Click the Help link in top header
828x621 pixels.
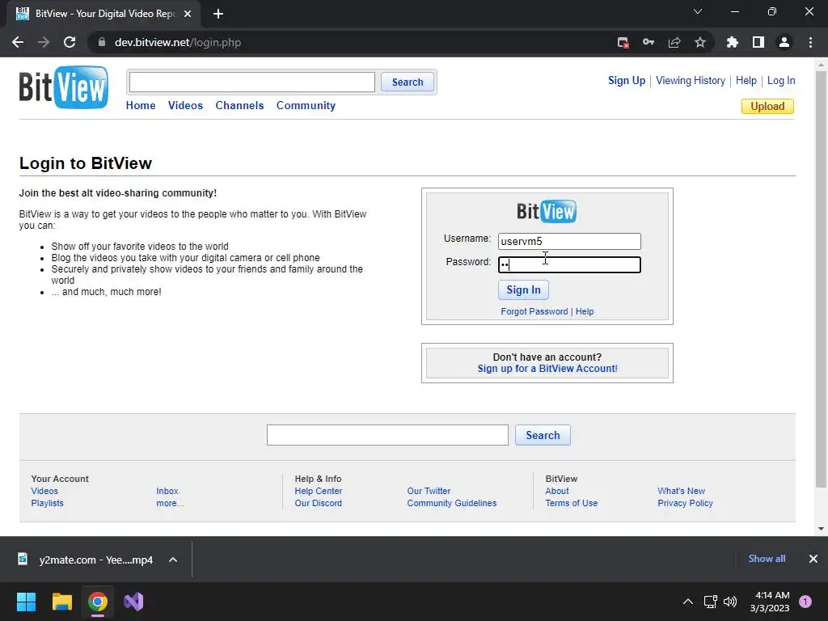746,81
